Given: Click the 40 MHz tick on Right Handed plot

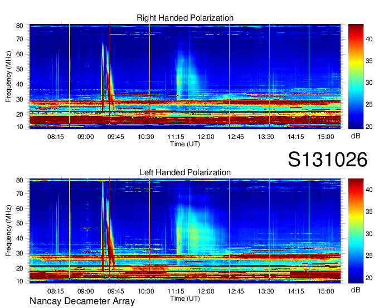Looking at the screenshot, I should 20,84.
